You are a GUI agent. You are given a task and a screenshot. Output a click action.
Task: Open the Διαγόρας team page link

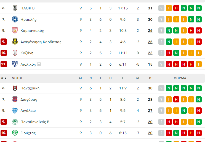pos(29,99)
